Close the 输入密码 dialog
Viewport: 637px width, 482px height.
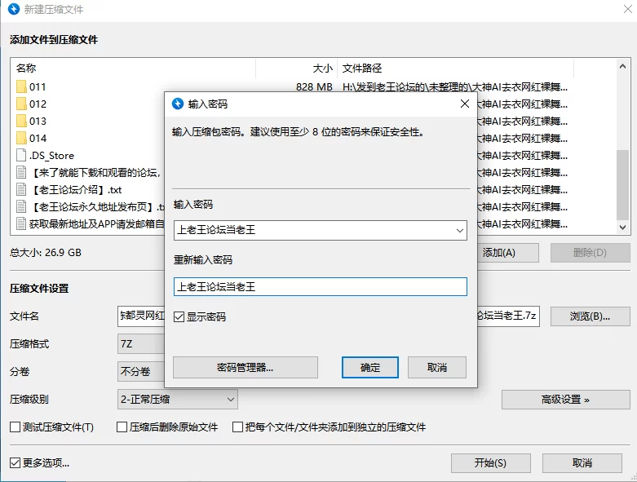click(x=465, y=104)
